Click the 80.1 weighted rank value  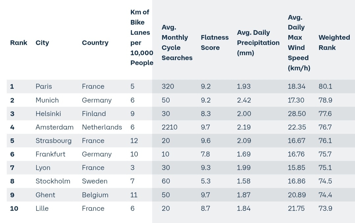tap(325, 87)
